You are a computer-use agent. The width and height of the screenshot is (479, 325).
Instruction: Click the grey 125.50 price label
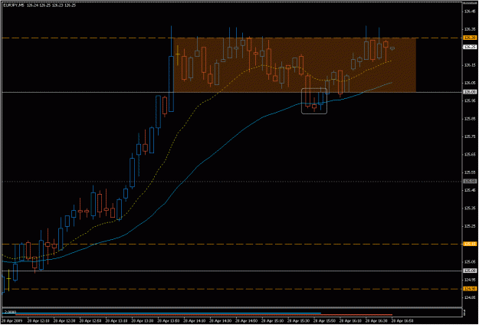470,182
